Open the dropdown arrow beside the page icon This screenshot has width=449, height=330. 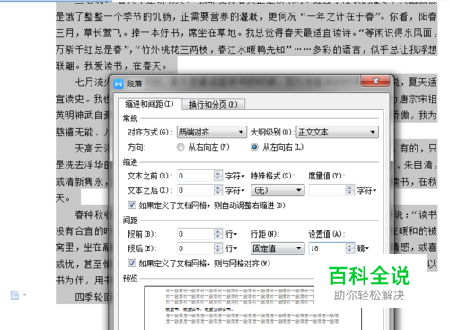click(x=25, y=295)
